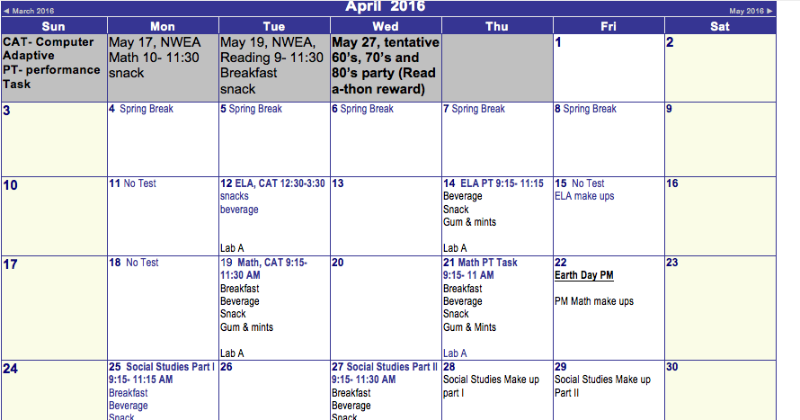Open Social Studies Part I on April 25
The image size is (800, 420).
[x=161, y=373]
